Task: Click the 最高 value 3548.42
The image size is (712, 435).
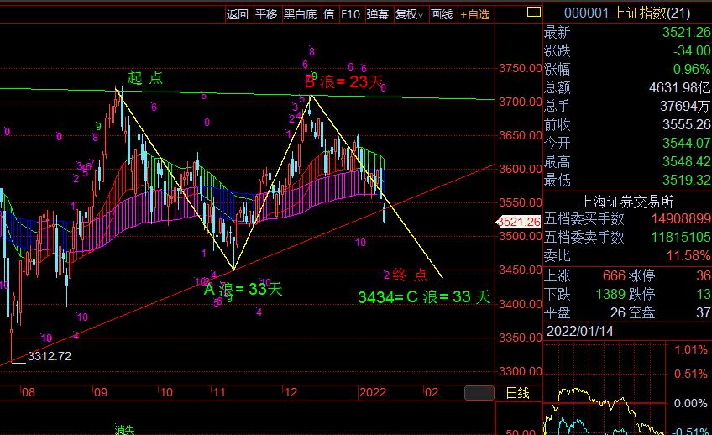Action: (x=686, y=161)
